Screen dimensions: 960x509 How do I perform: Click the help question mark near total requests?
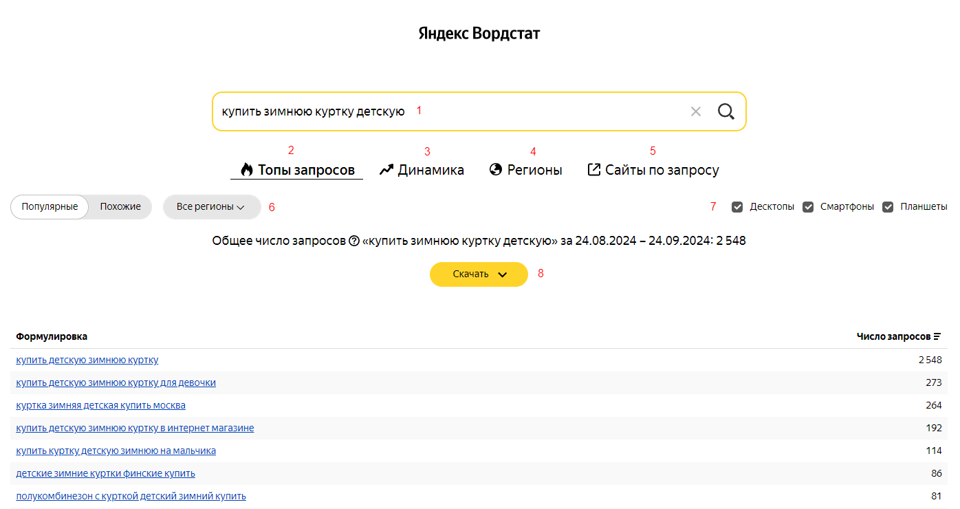[354, 241]
